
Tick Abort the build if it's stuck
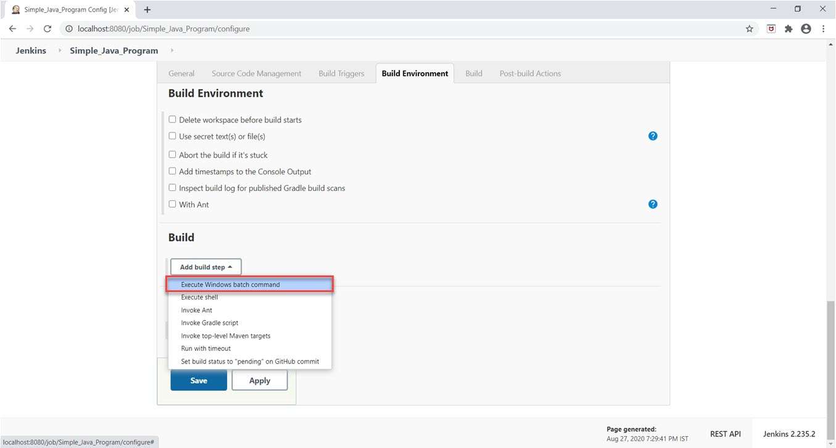tap(173, 155)
